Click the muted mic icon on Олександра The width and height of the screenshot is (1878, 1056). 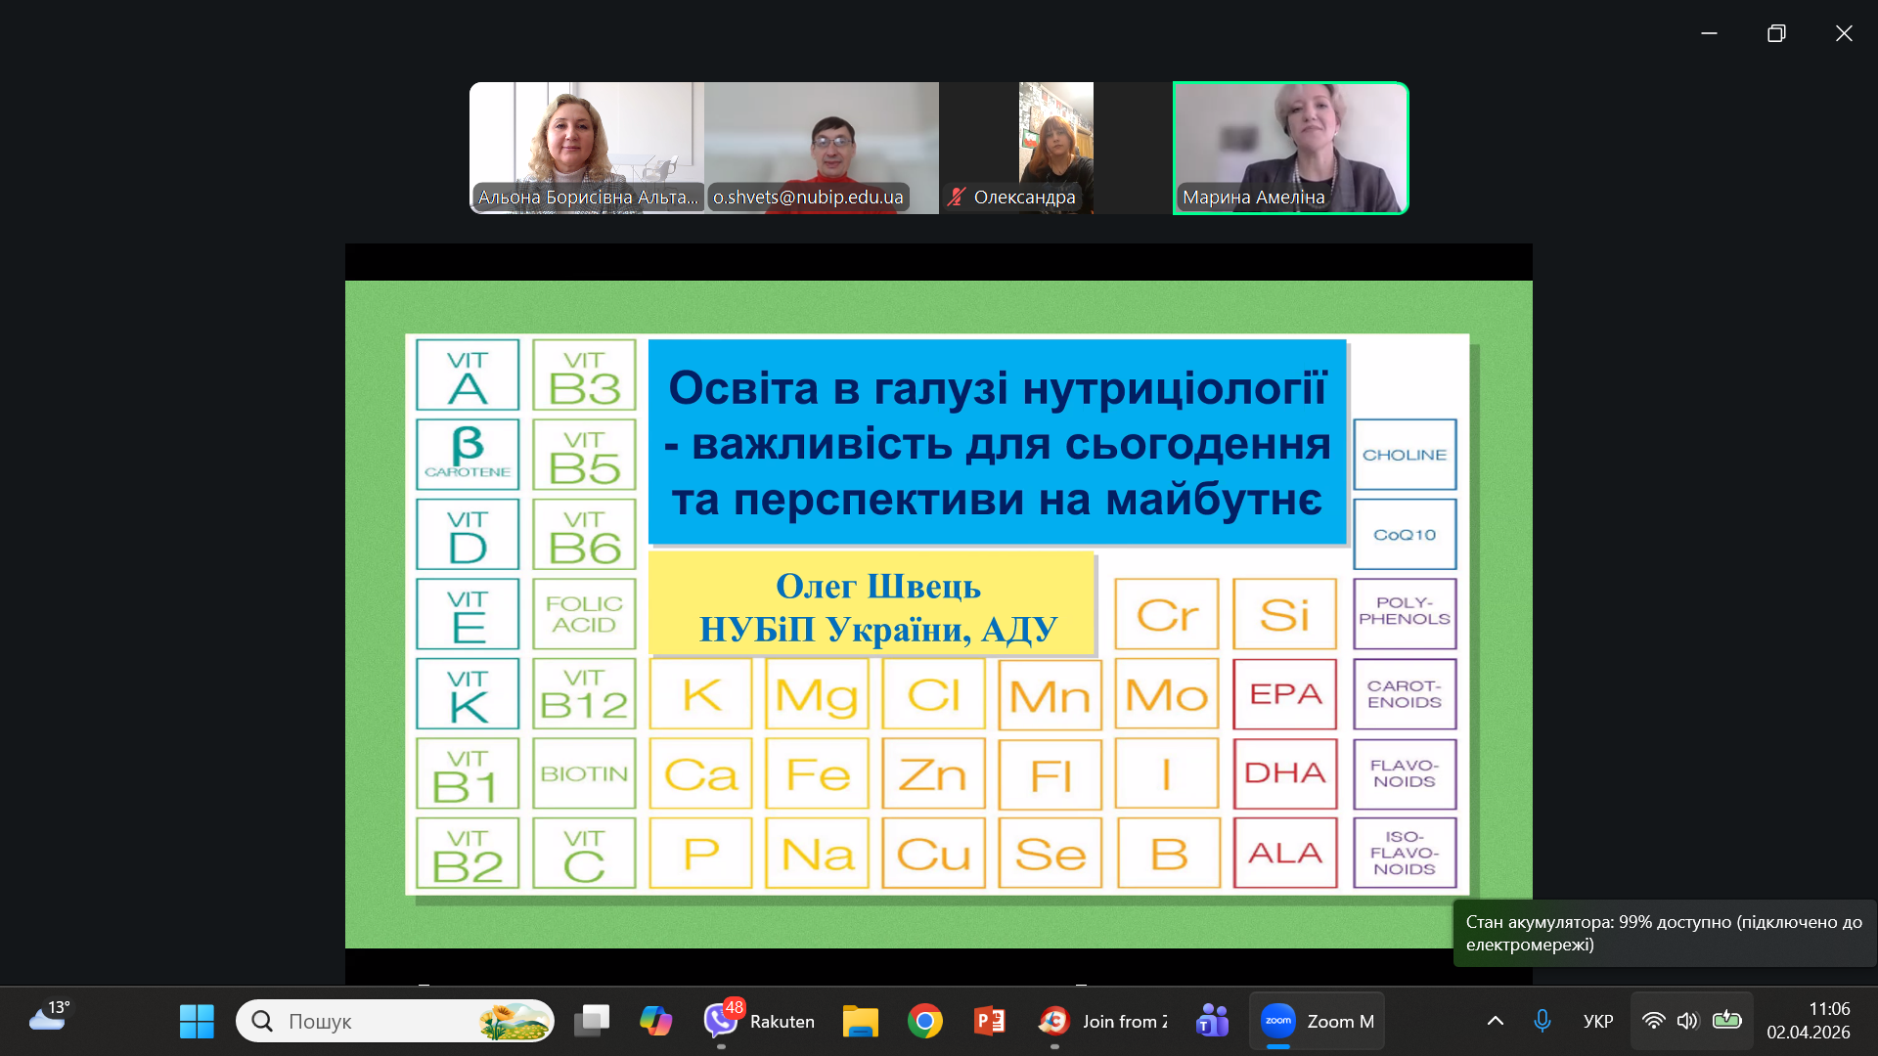[x=957, y=197]
